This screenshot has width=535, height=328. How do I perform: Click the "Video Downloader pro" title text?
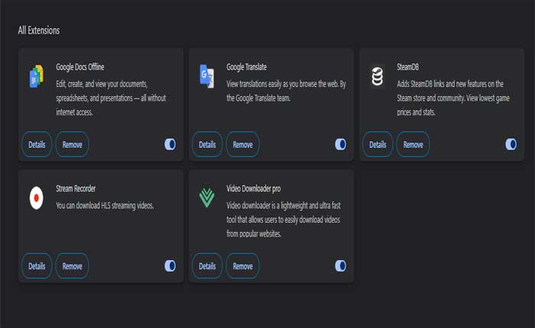click(x=254, y=188)
